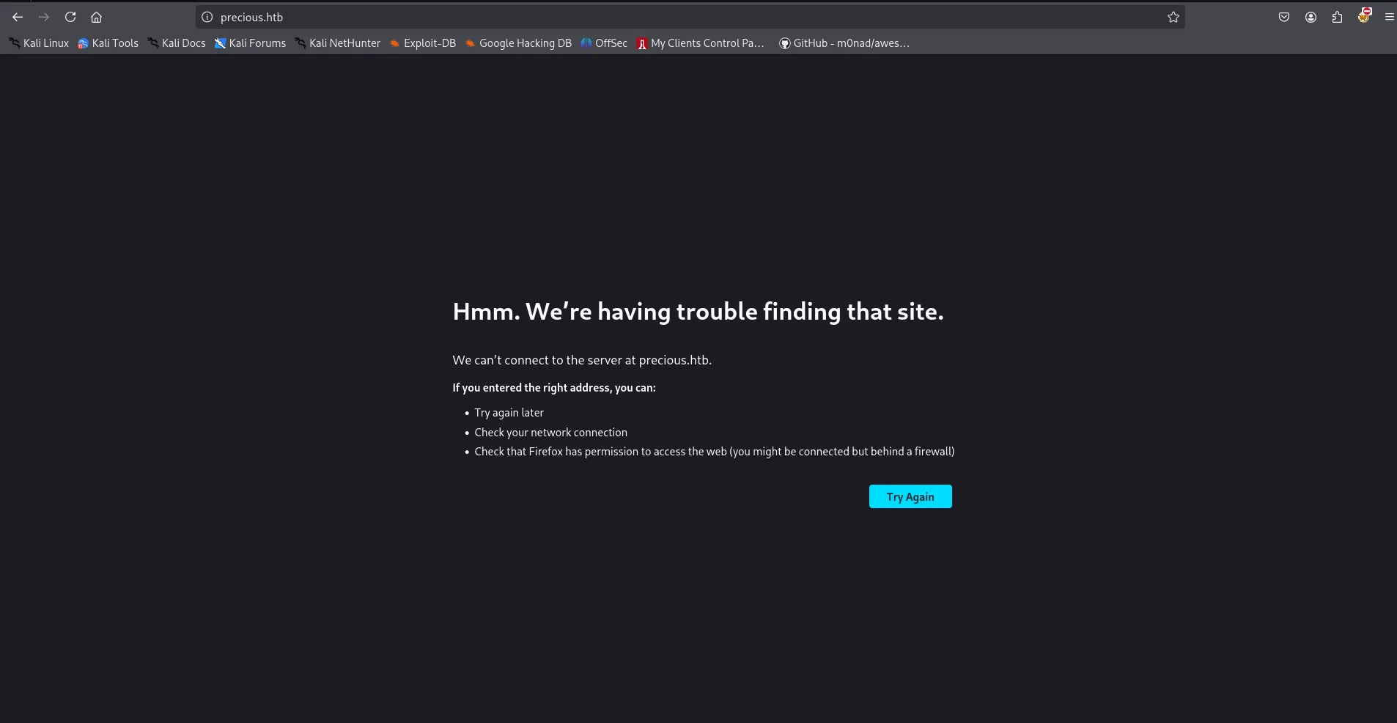The width and height of the screenshot is (1397, 723).
Task: Click the FoxyProxy extension icon
Action: [1364, 16]
